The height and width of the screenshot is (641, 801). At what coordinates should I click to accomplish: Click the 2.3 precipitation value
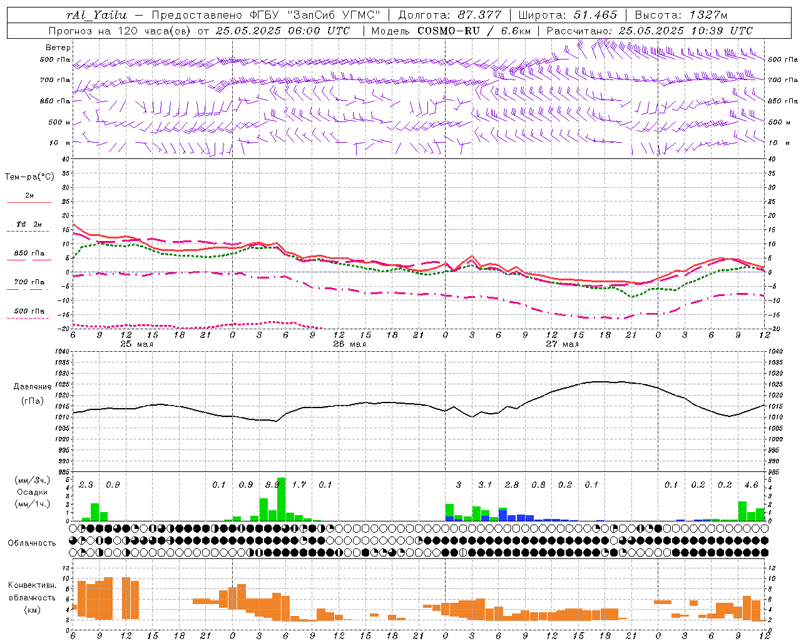pos(86,485)
